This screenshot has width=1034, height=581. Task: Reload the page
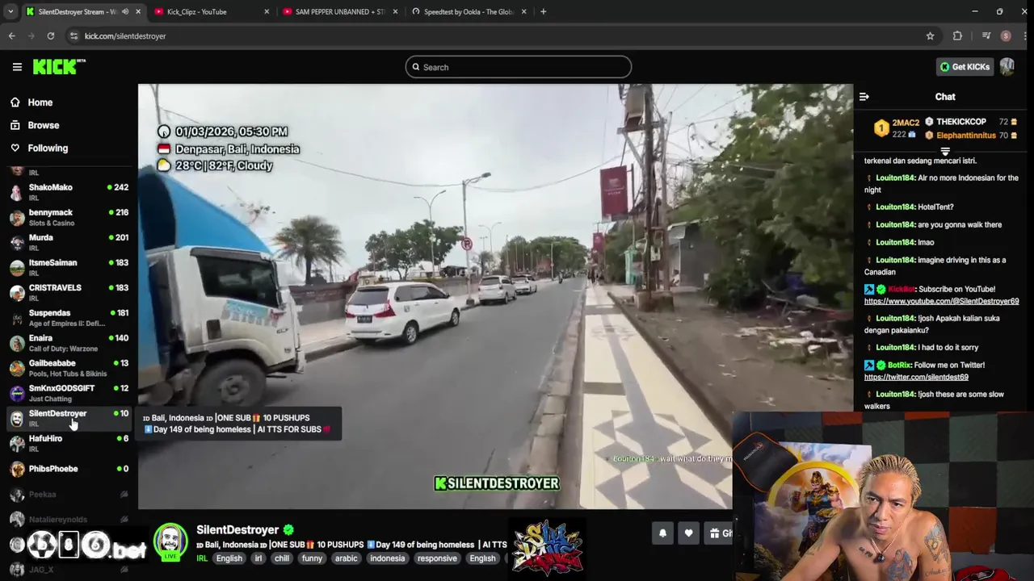50,36
